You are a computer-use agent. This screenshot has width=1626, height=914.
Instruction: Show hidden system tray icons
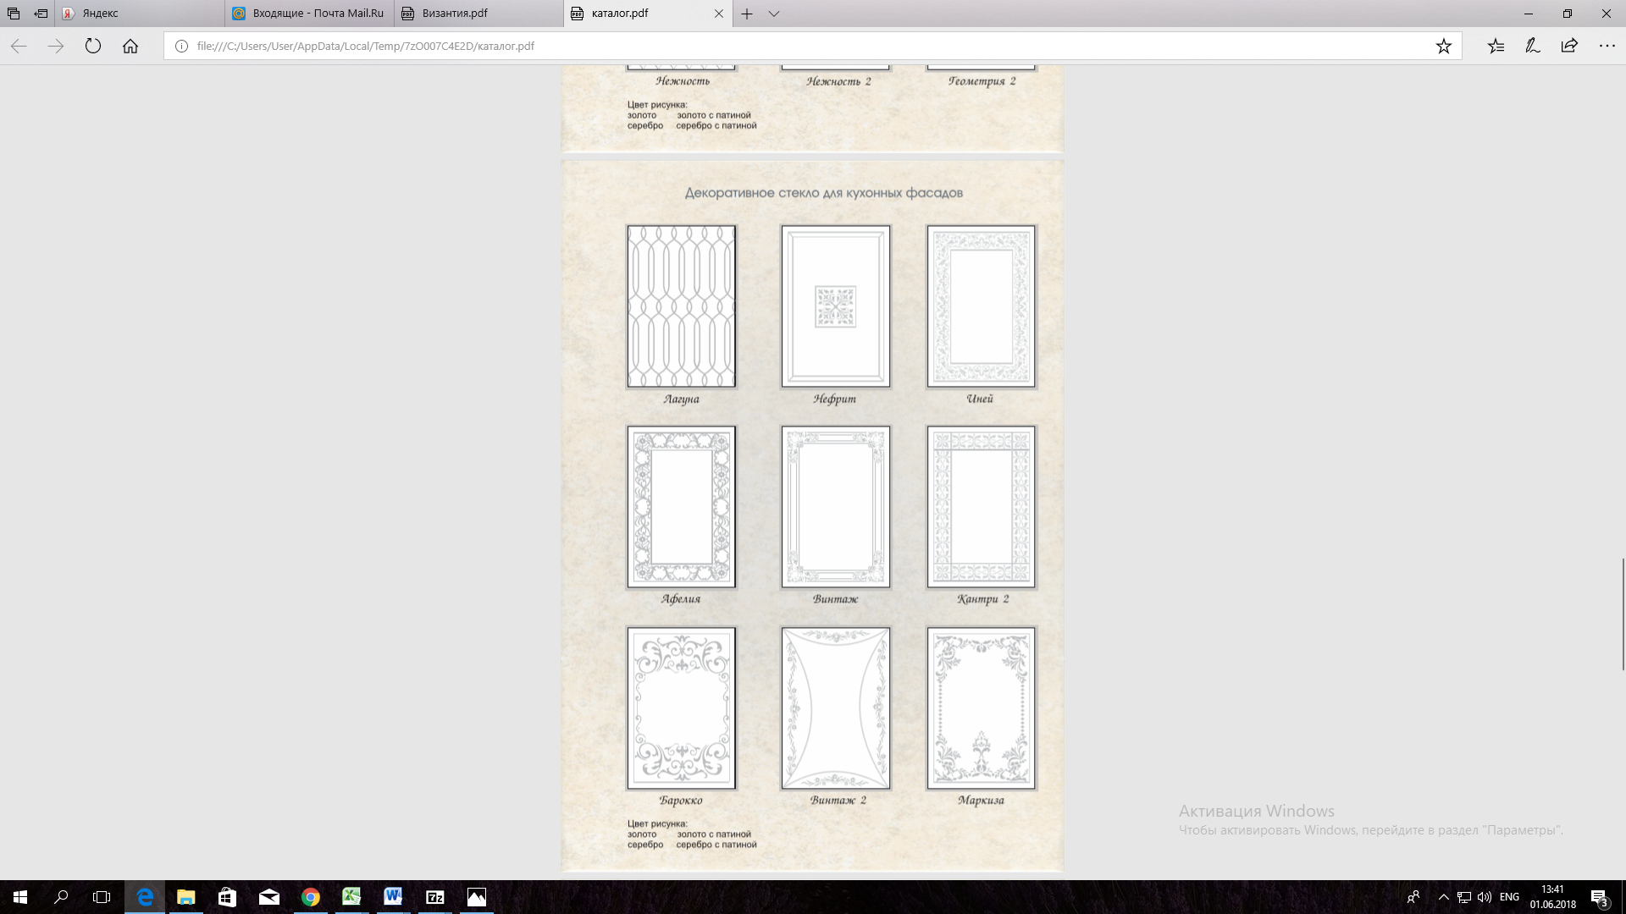coord(1443,897)
